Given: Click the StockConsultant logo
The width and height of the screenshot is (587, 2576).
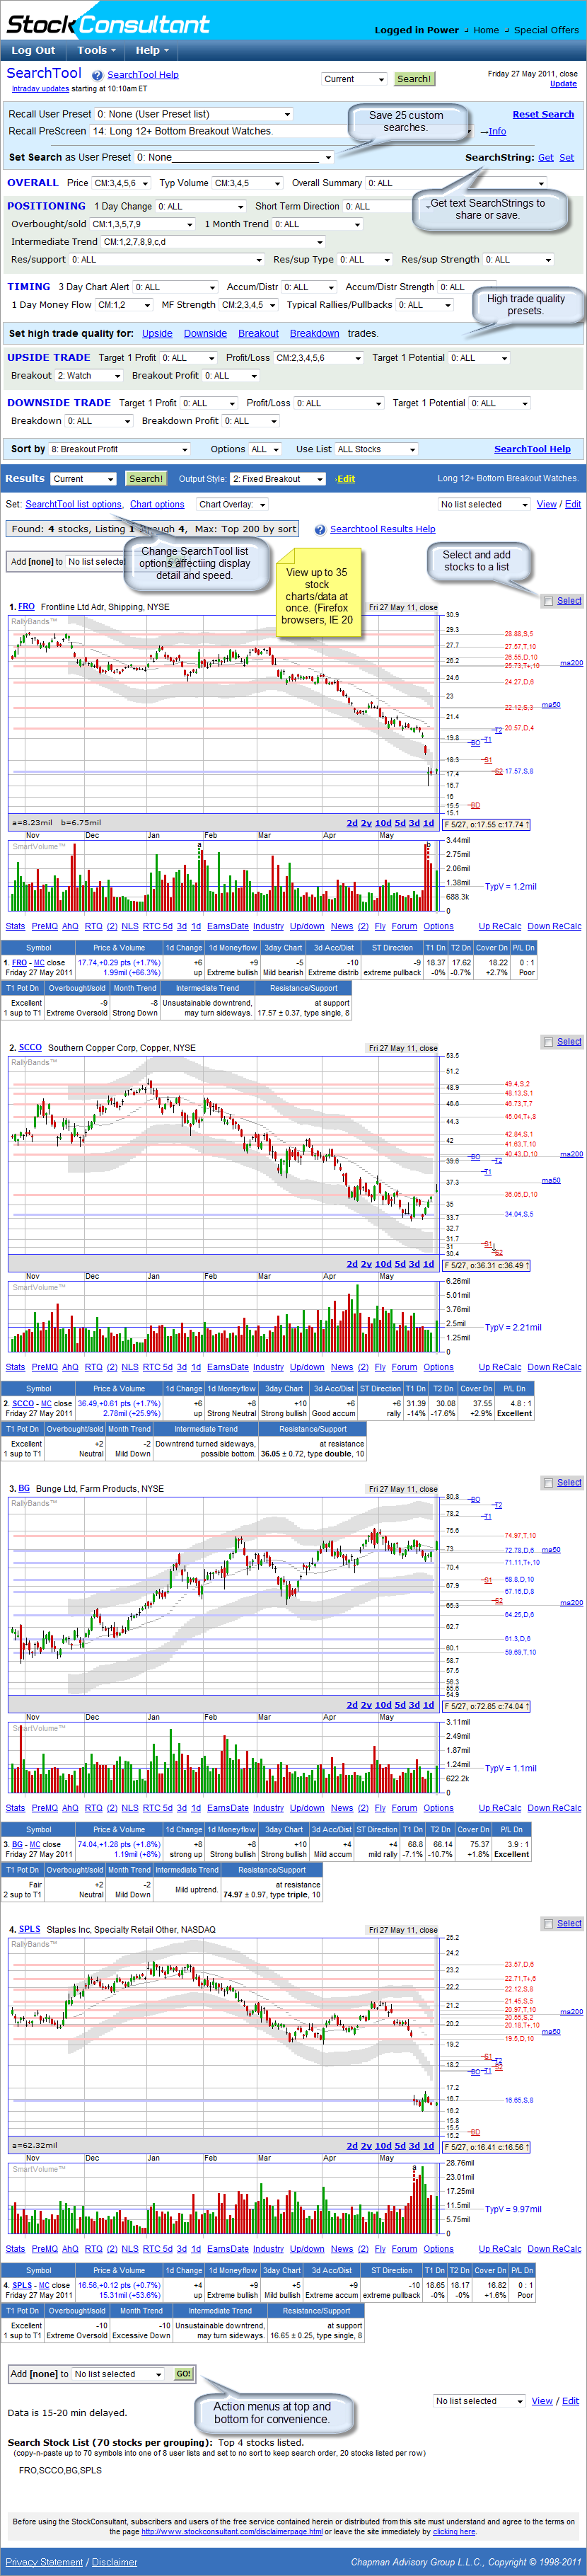Looking at the screenshot, I should coord(108,24).
